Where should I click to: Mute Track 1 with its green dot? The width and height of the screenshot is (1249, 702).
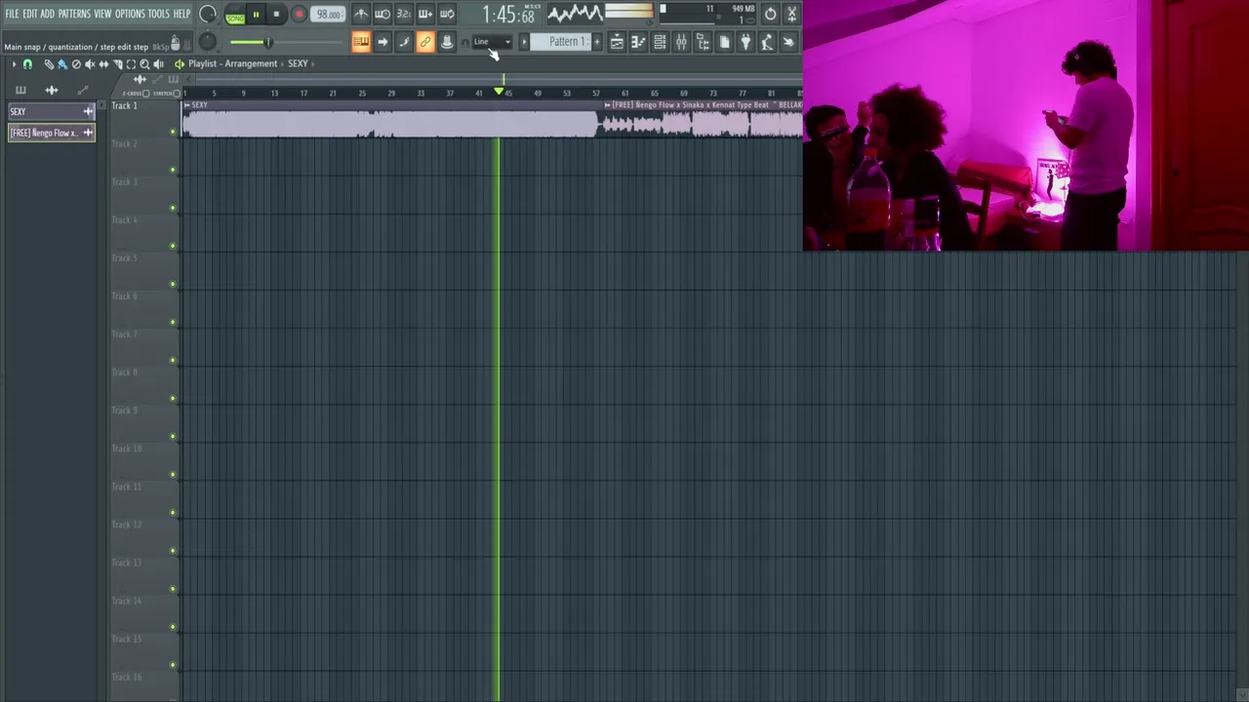click(x=174, y=132)
